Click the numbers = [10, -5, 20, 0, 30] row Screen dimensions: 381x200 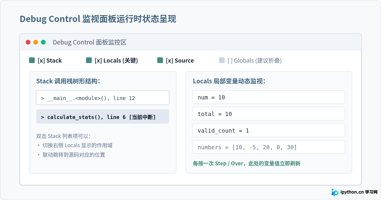[x=269, y=147]
